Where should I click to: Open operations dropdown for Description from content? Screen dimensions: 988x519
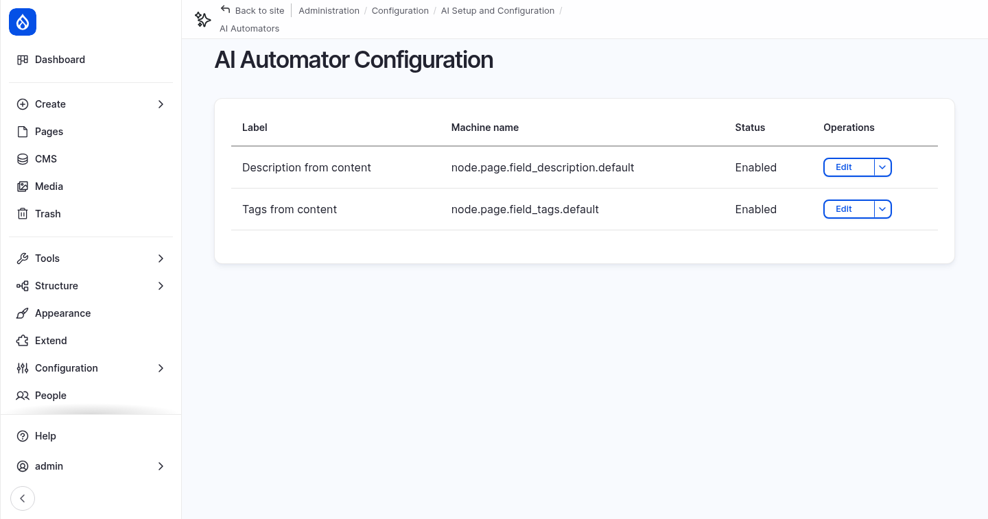coord(883,167)
